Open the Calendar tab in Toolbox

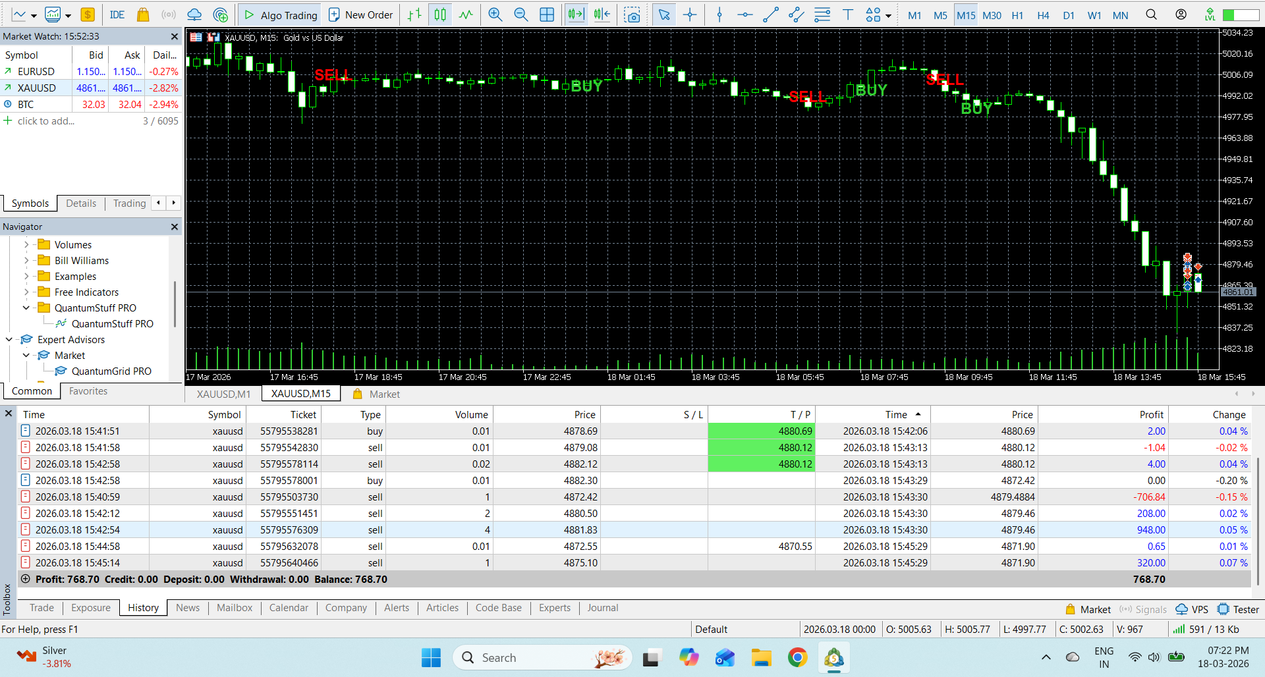tap(289, 608)
